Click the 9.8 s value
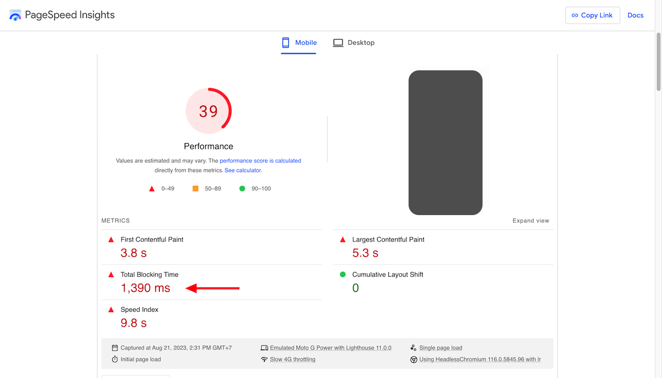This screenshot has height=378, width=662. tap(133, 323)
